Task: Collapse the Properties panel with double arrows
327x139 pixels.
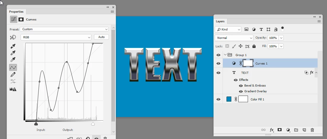Action: point(108,7)
